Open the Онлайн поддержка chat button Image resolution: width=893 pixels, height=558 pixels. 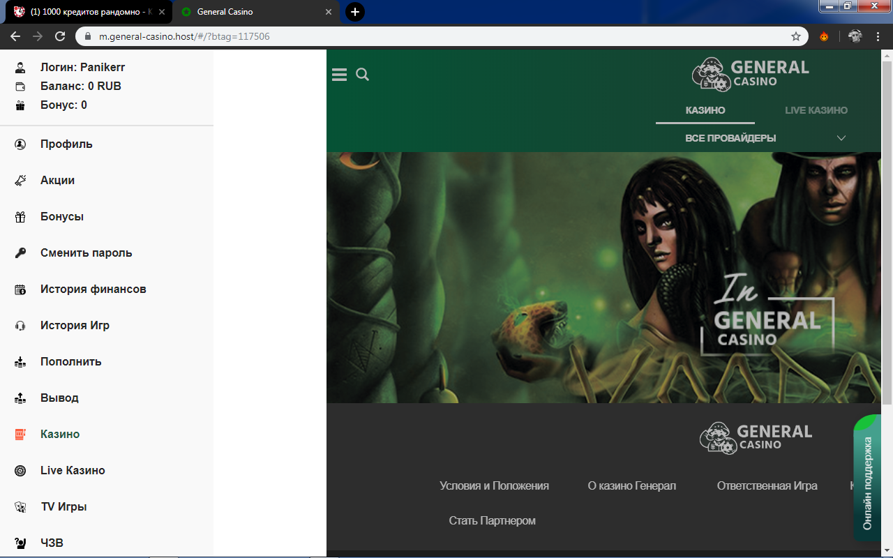coord(867,478)
